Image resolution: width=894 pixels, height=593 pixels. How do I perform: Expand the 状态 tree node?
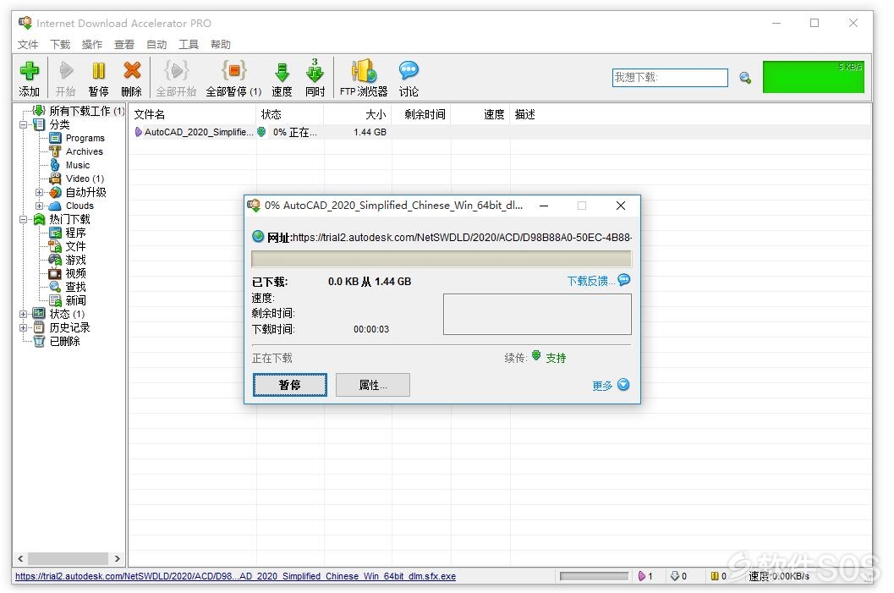click(x=24, y=314)
